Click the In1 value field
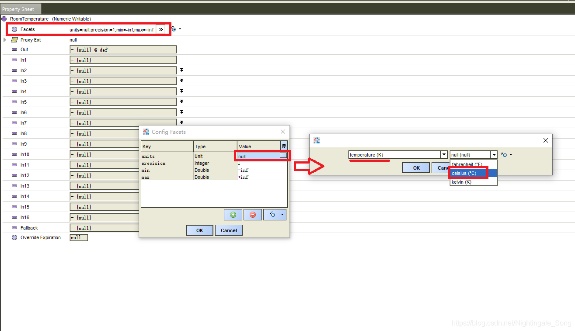Image resolution: width=575 pixels, height=331 pixels. (123, 60)
